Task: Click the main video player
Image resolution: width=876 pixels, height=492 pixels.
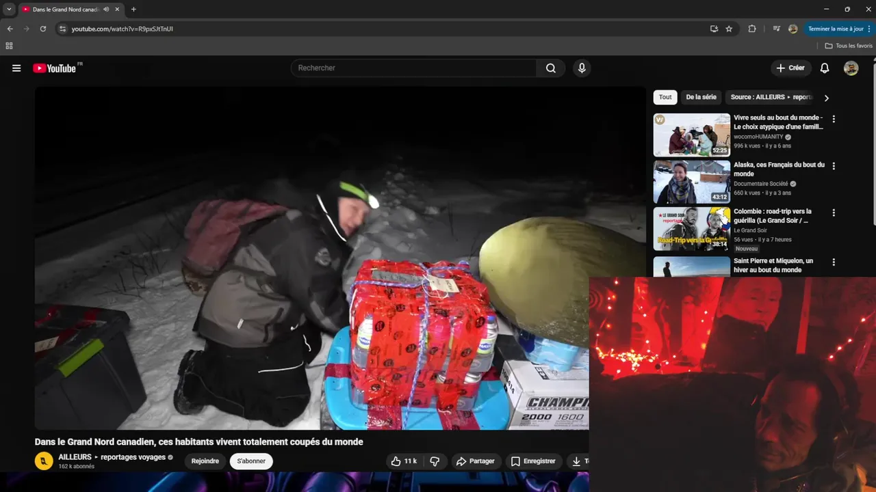Action: click(340, 258)
